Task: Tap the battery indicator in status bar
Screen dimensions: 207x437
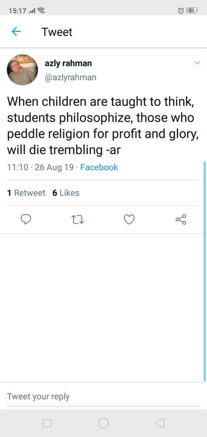Action: (191, 11)
